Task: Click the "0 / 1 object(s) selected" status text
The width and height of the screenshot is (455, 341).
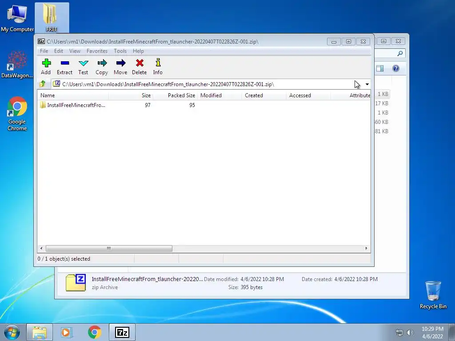Action: [x=64, y=259]
